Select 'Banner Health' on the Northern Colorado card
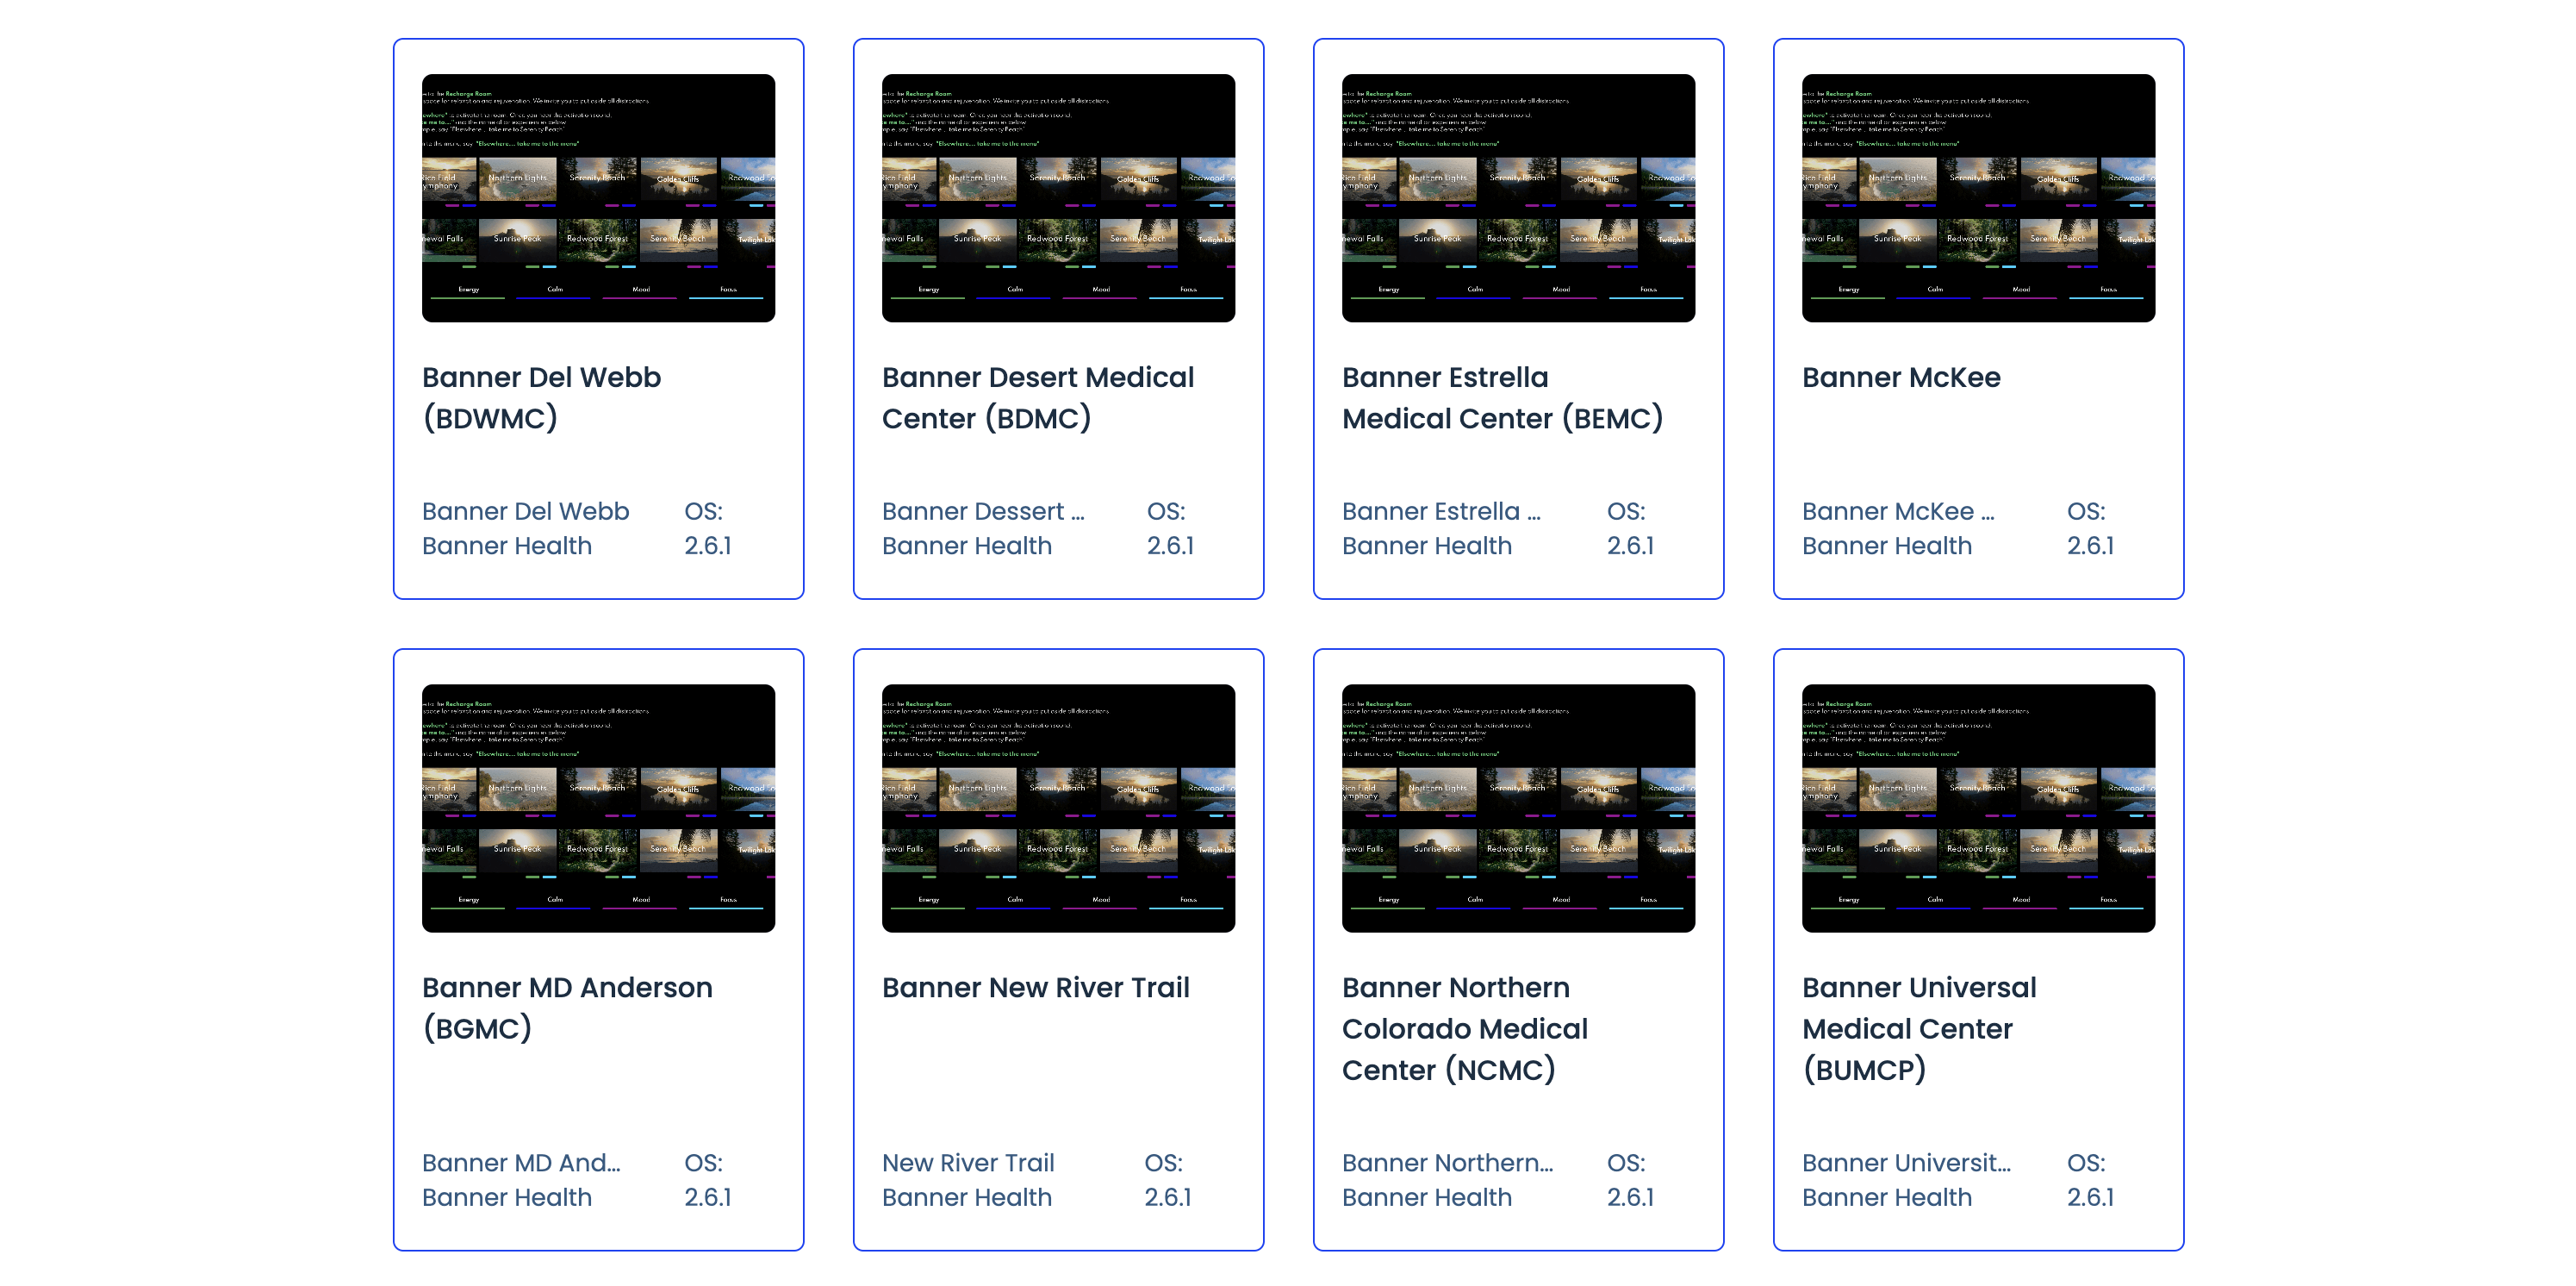Image resolution: width=2576 pixels, height=1286 pixels. click(x=1427, y=1197)
